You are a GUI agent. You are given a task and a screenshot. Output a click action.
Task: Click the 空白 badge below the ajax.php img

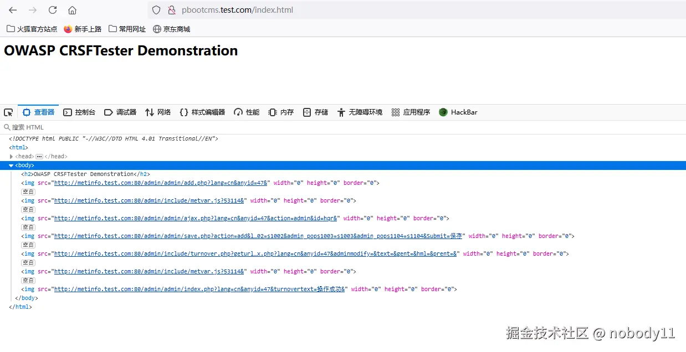tap(28, 227)
